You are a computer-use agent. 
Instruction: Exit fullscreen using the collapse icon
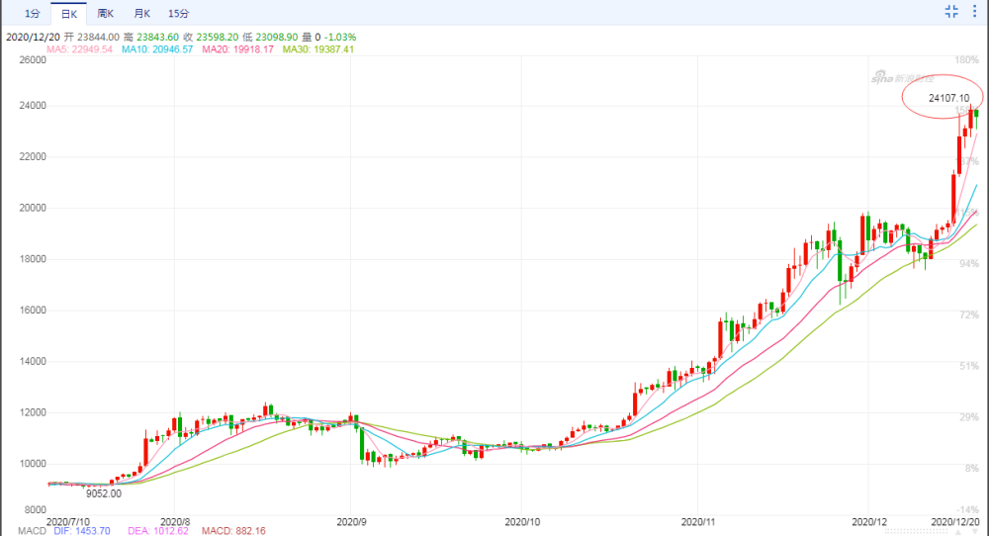(951, 11)
